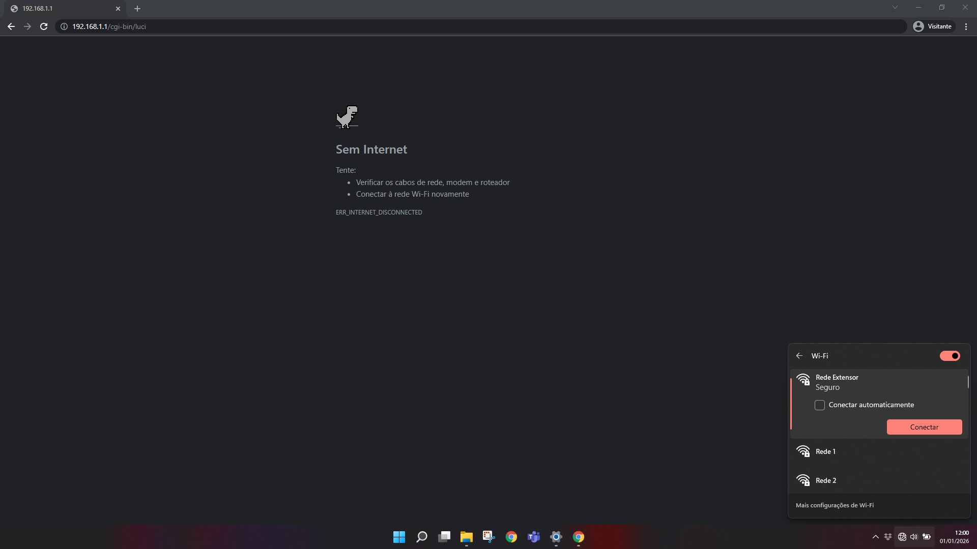Expand hidden system tray icons chevron
Image resolution: width=977 pixels, height=549 pixels.
(875, 537)
